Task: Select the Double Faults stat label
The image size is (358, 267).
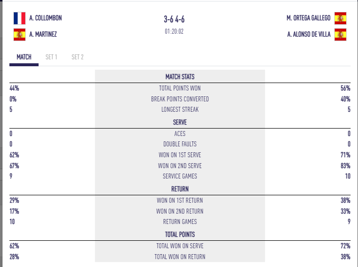Action: [x=180, y=144]
